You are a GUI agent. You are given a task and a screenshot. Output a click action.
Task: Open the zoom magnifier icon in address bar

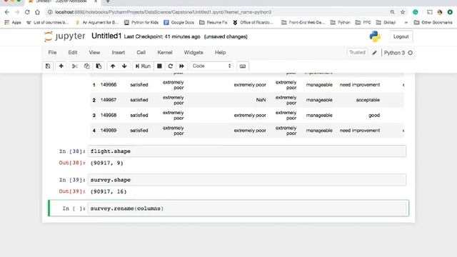(x=392, y=12)
